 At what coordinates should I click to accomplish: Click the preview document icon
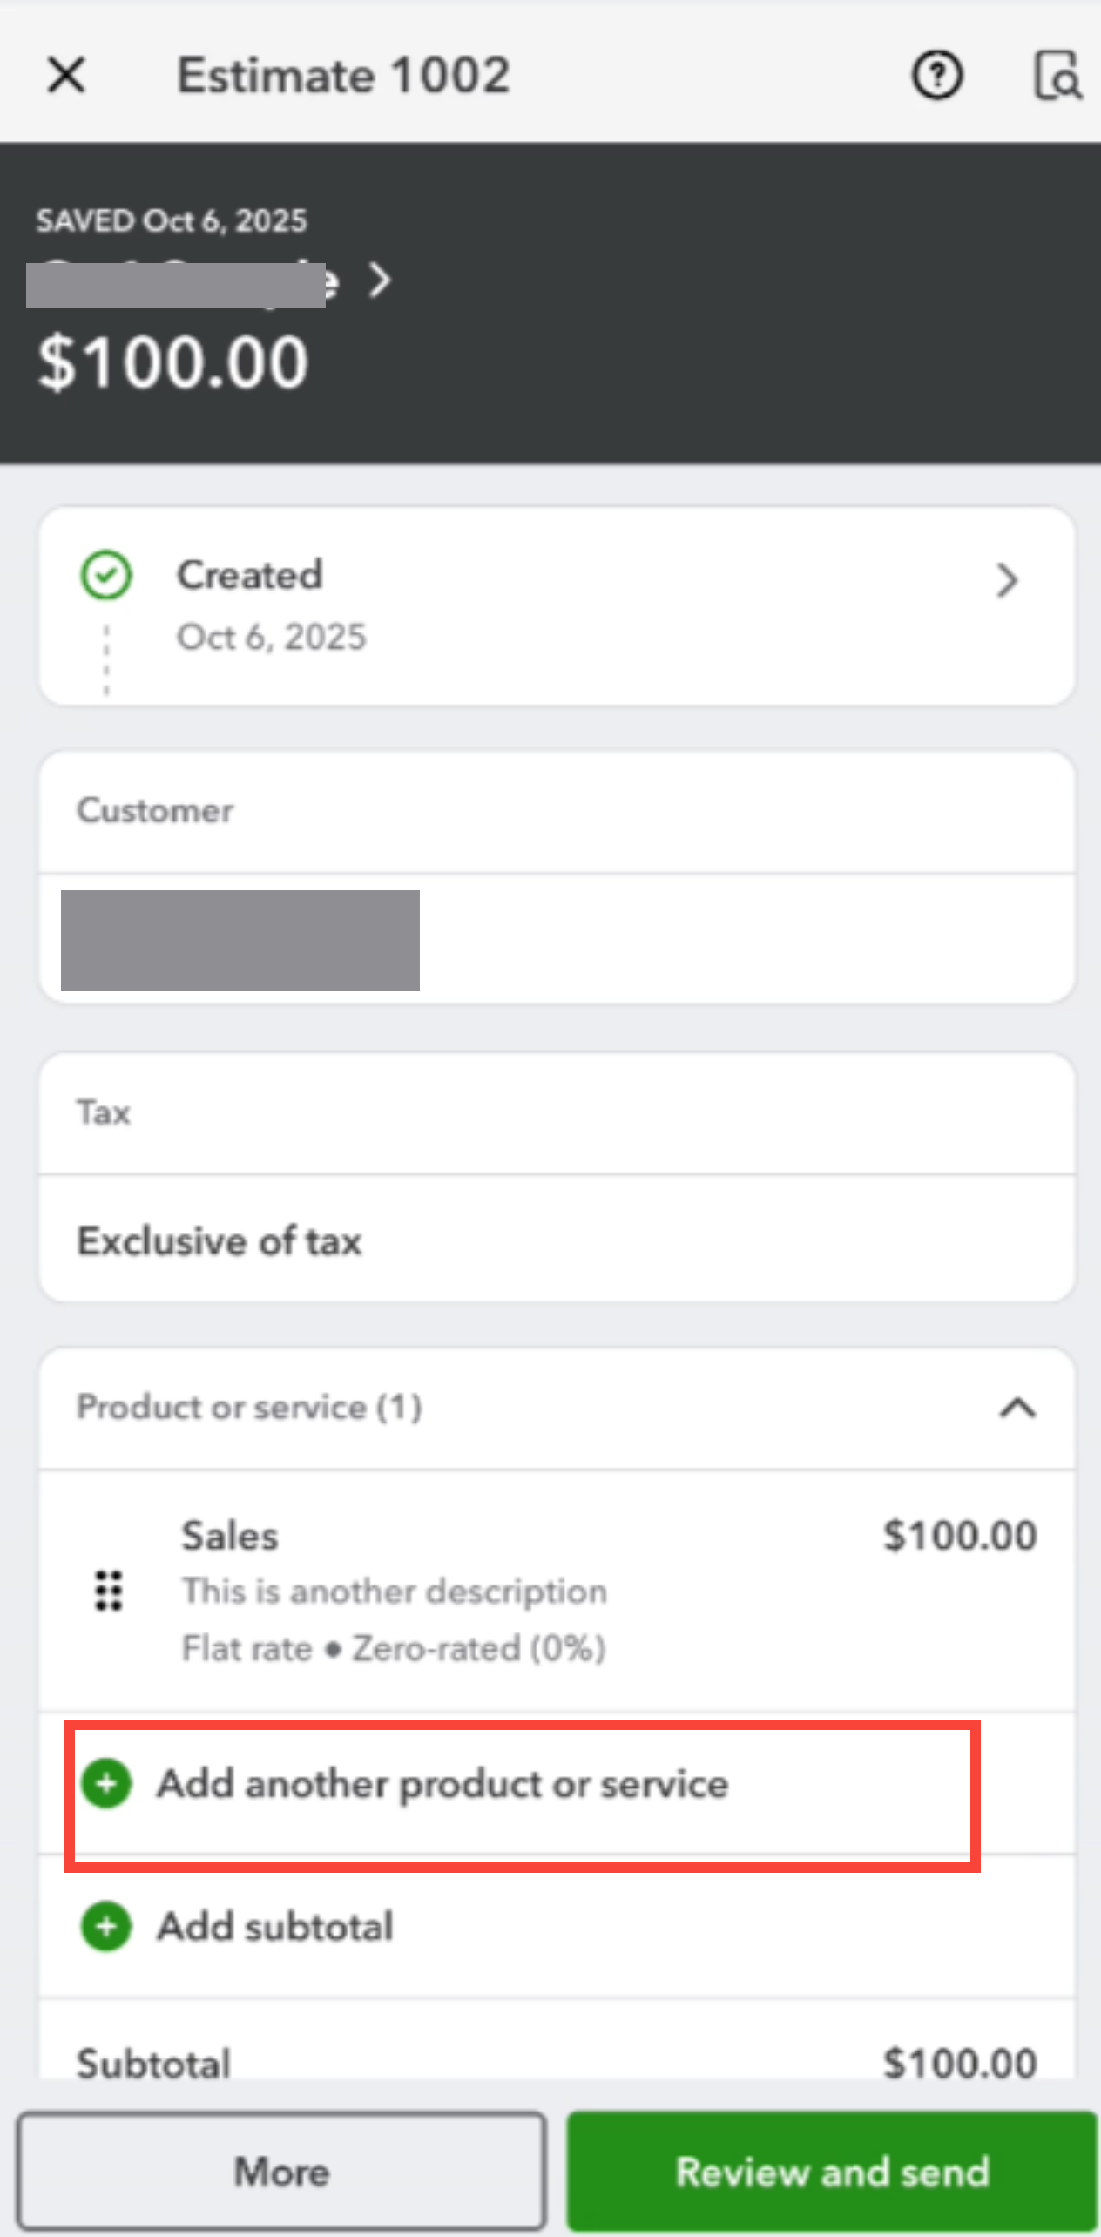tap(1057, 76)
